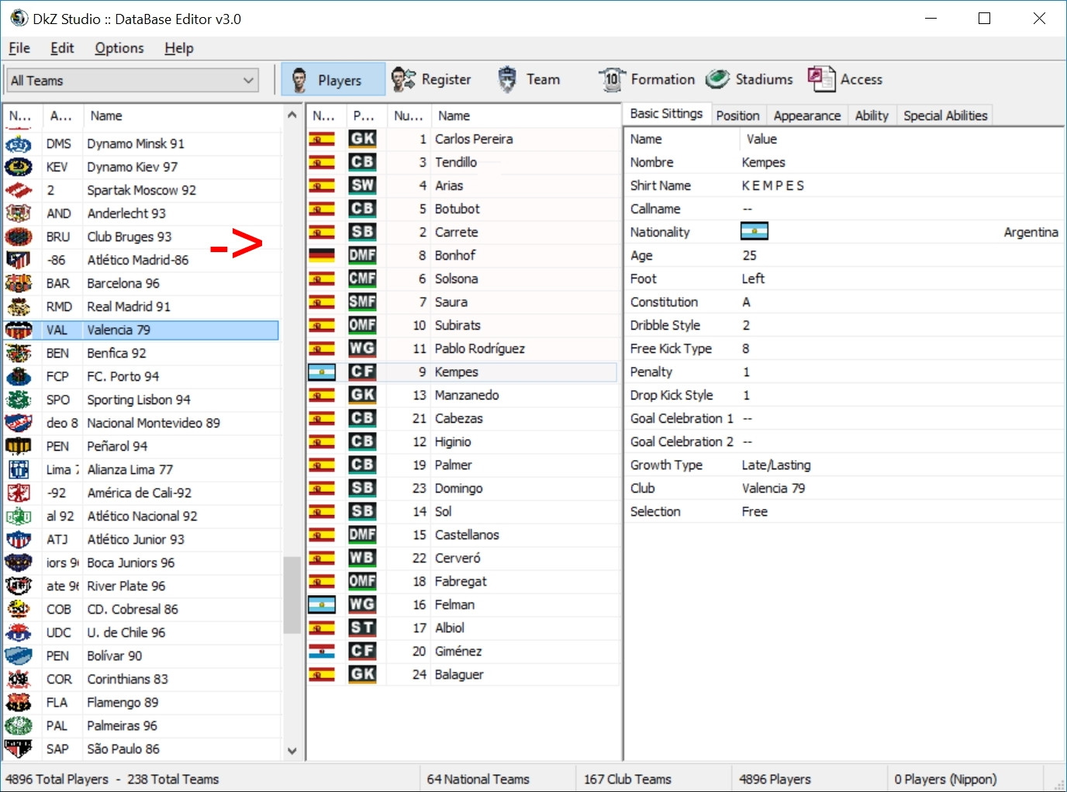Click team list scrollbar down arrow
Screen dimensions: 1067x792
[x=292, y=751]
